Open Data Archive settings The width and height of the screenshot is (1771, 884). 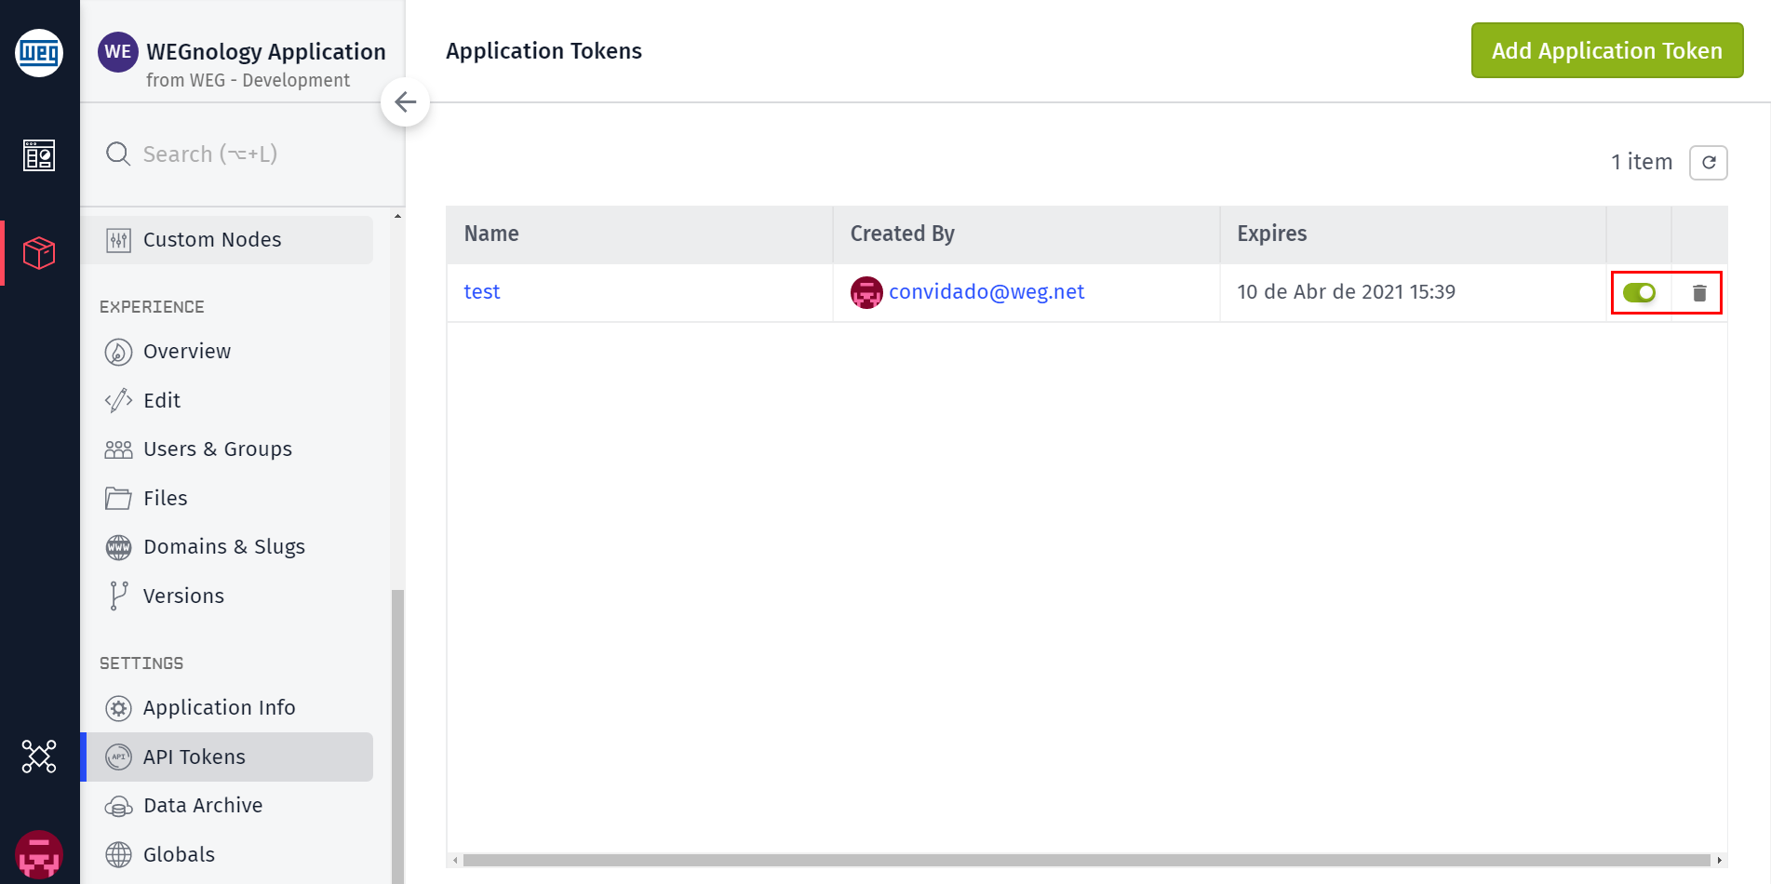coord(227,806)
